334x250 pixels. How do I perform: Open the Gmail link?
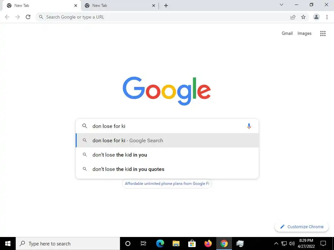pyautogui.click(x=287, y=34)
